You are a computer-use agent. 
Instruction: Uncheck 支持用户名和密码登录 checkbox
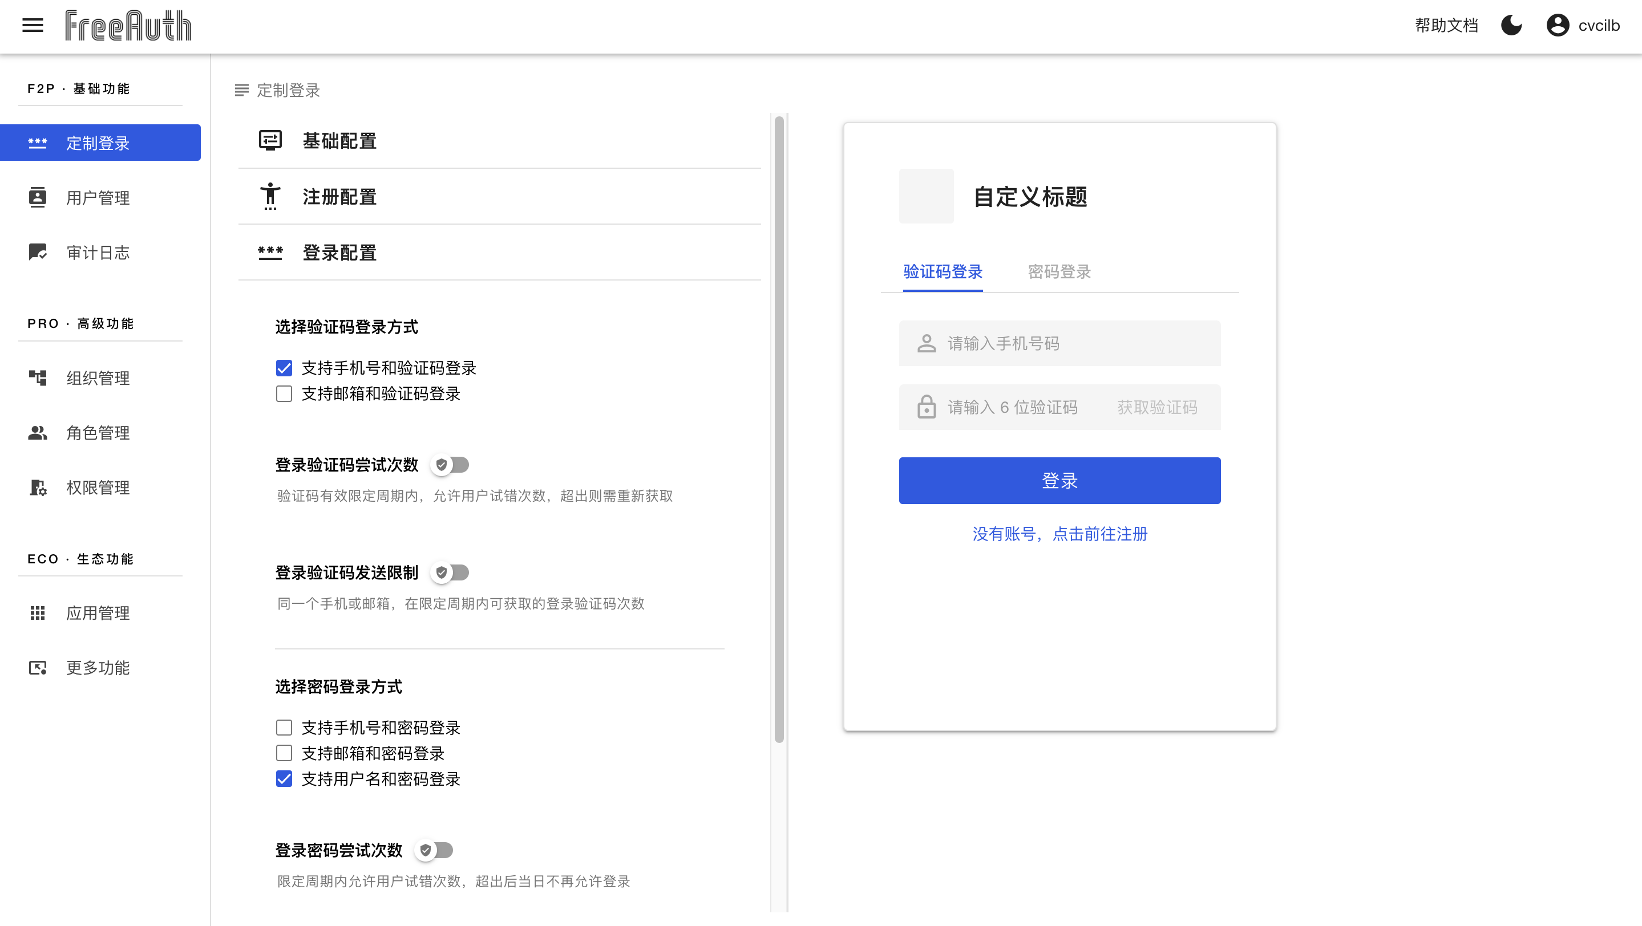click(284, 779)
